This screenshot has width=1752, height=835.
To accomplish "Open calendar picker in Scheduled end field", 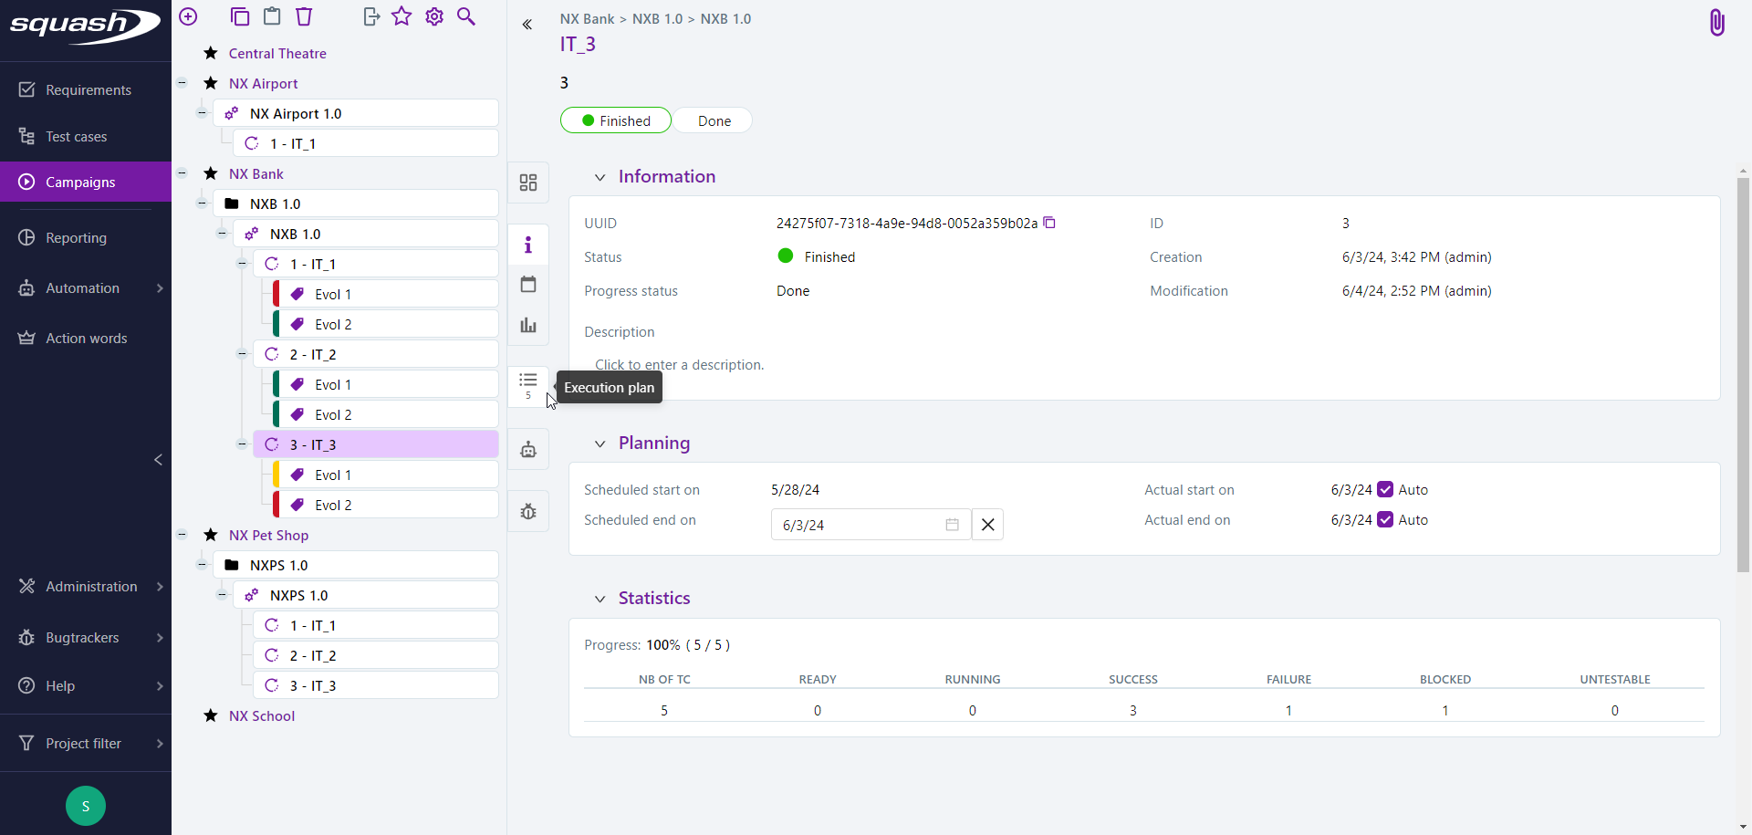I will (952, 525).
